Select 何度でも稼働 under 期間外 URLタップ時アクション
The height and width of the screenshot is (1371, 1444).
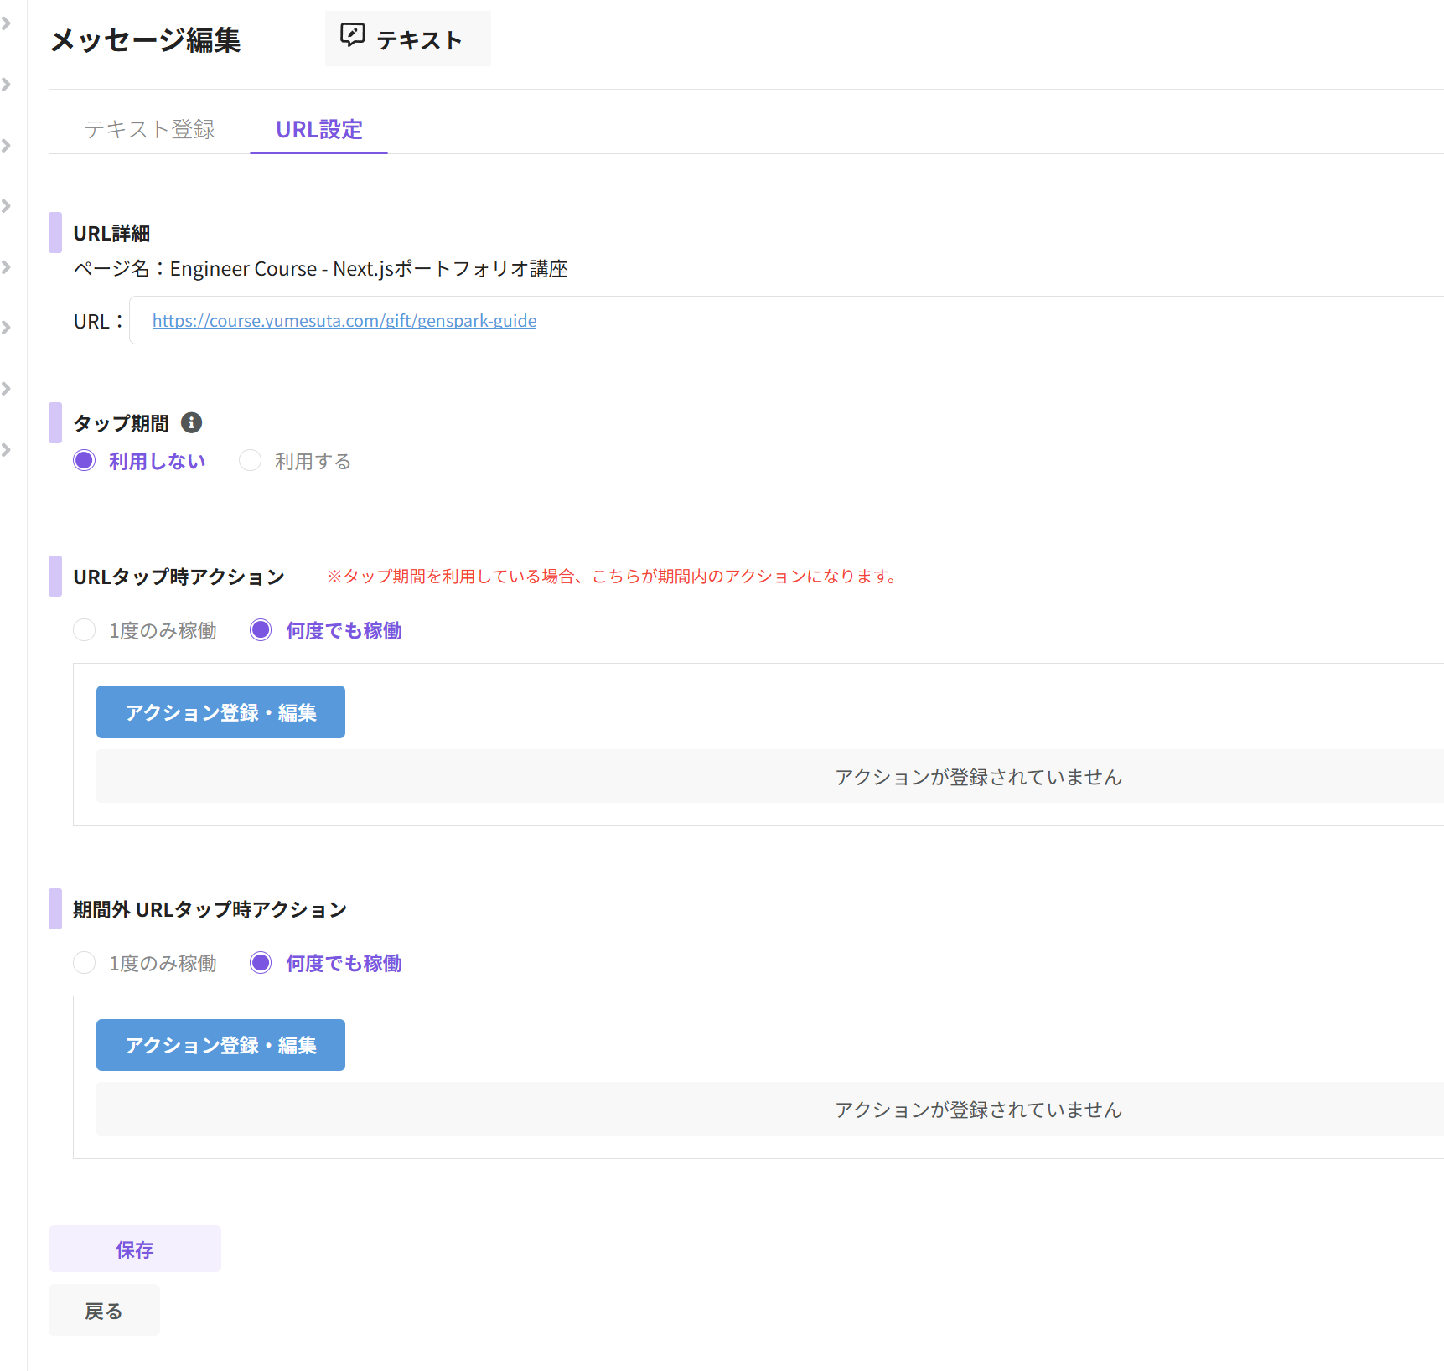pos(261,963)
